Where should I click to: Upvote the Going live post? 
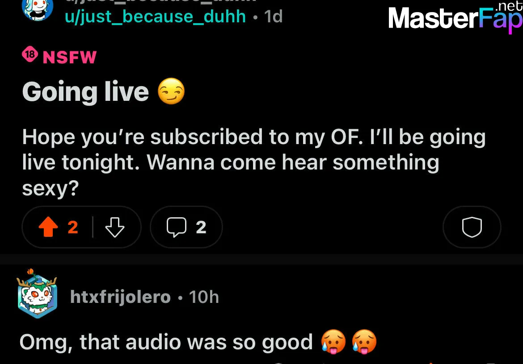pyautogui.click(x=48, y=227)
